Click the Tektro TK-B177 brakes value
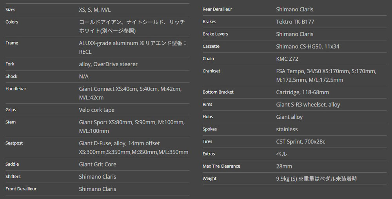The image size is (392, 199). (295, 22)
